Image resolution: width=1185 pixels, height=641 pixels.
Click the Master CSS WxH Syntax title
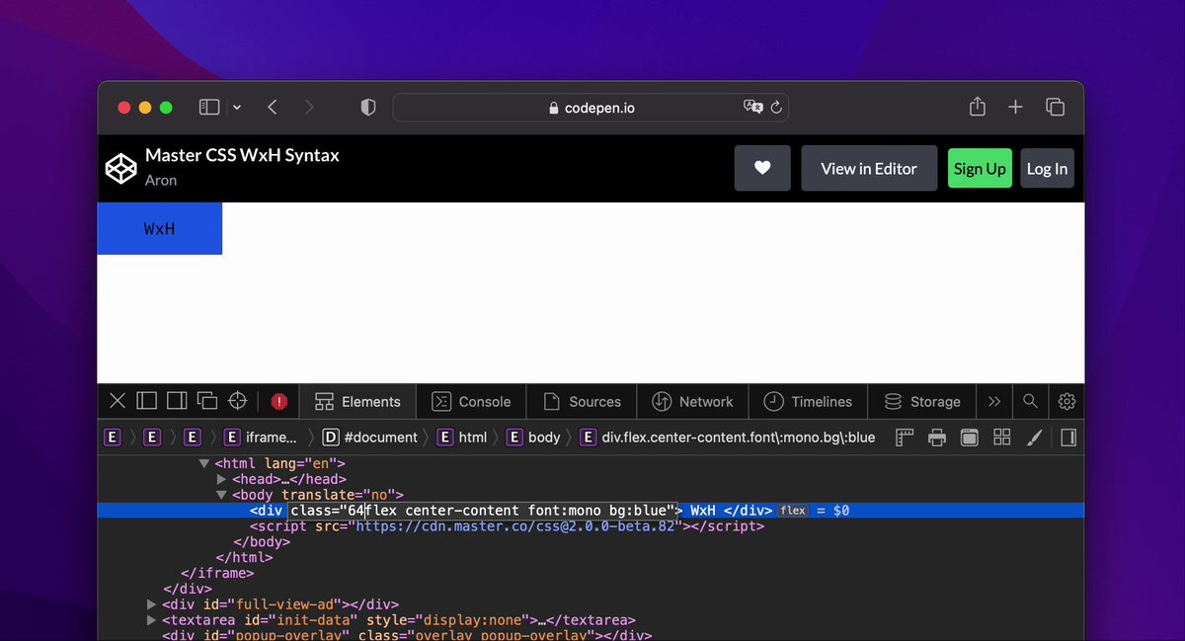click(242, 155)
